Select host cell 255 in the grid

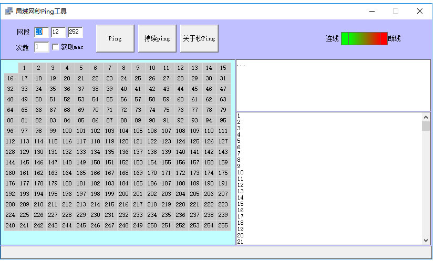223,225
